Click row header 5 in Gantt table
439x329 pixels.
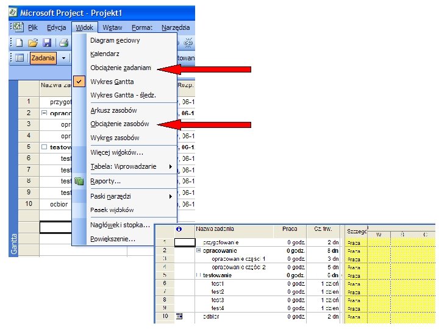click(x=29, y=147)
